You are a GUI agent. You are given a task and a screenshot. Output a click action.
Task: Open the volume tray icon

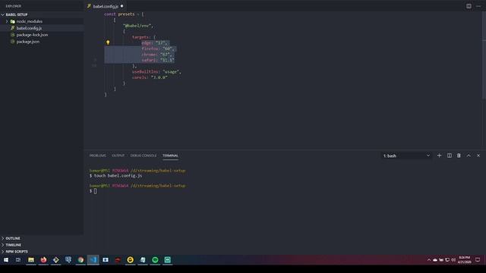453,260
